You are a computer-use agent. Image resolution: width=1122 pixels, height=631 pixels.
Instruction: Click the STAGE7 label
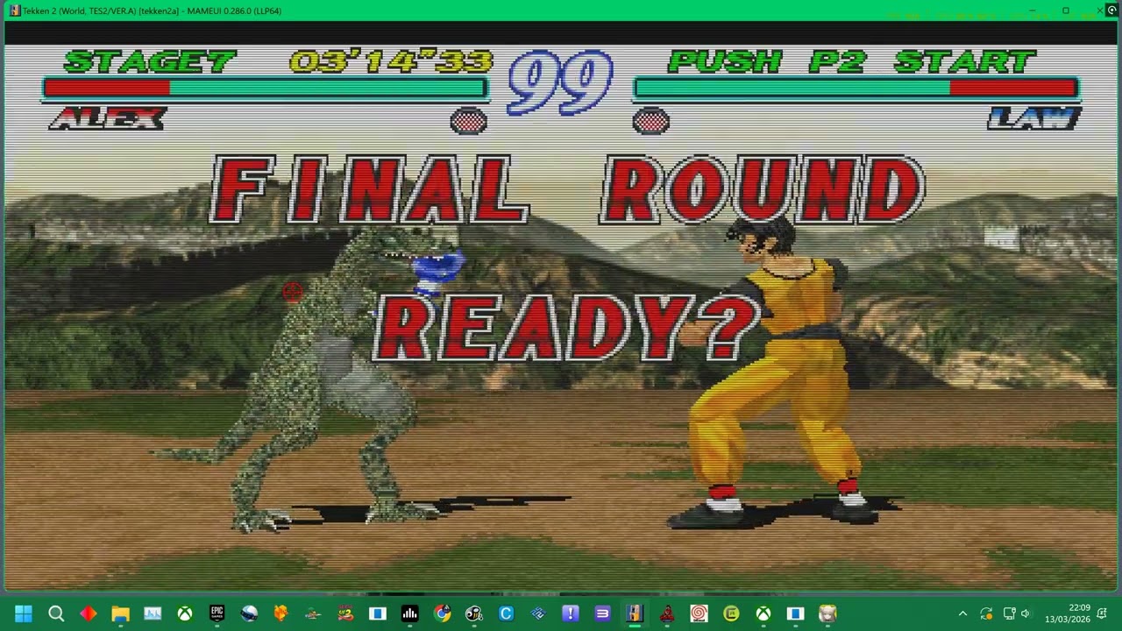150,61
